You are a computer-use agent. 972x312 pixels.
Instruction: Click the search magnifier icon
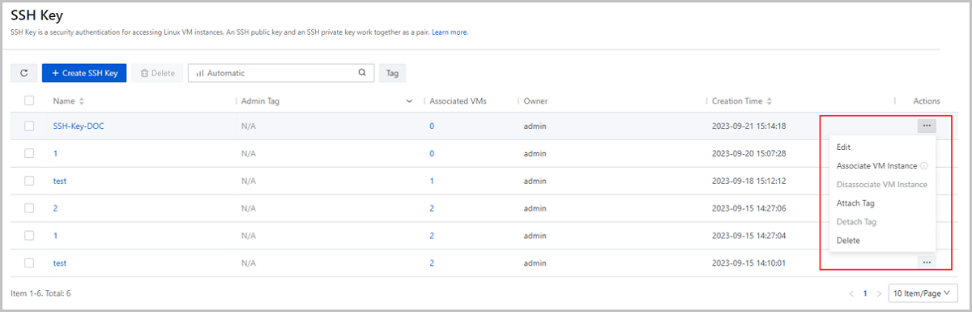click(x=362, y=73)
